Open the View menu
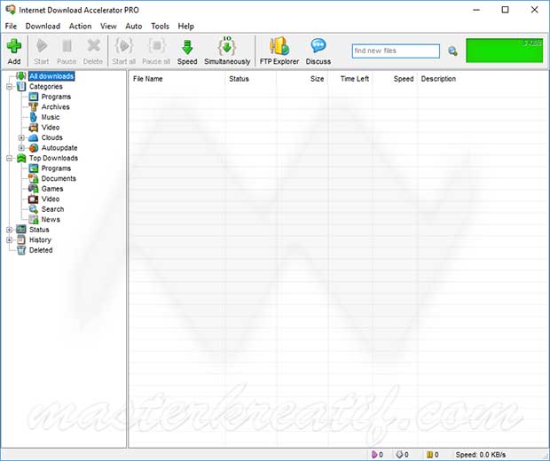 tap(108, 26)
